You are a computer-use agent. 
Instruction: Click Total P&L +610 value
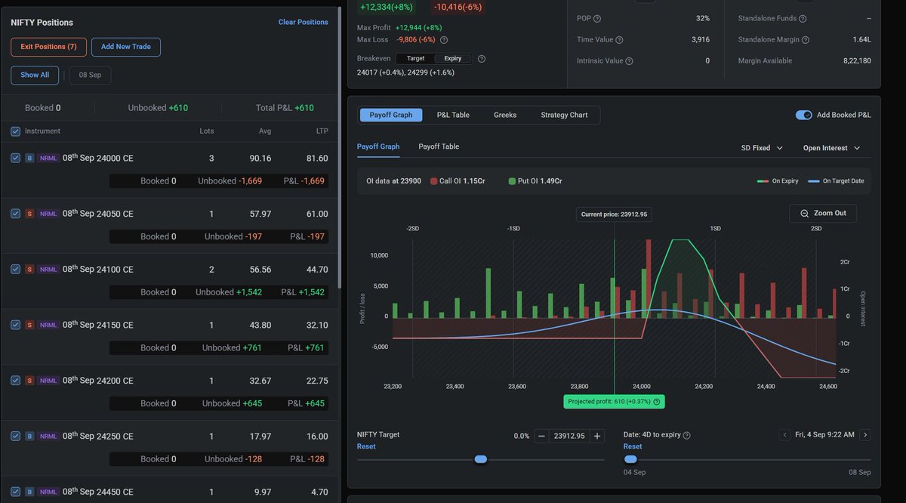pos(304,108)
